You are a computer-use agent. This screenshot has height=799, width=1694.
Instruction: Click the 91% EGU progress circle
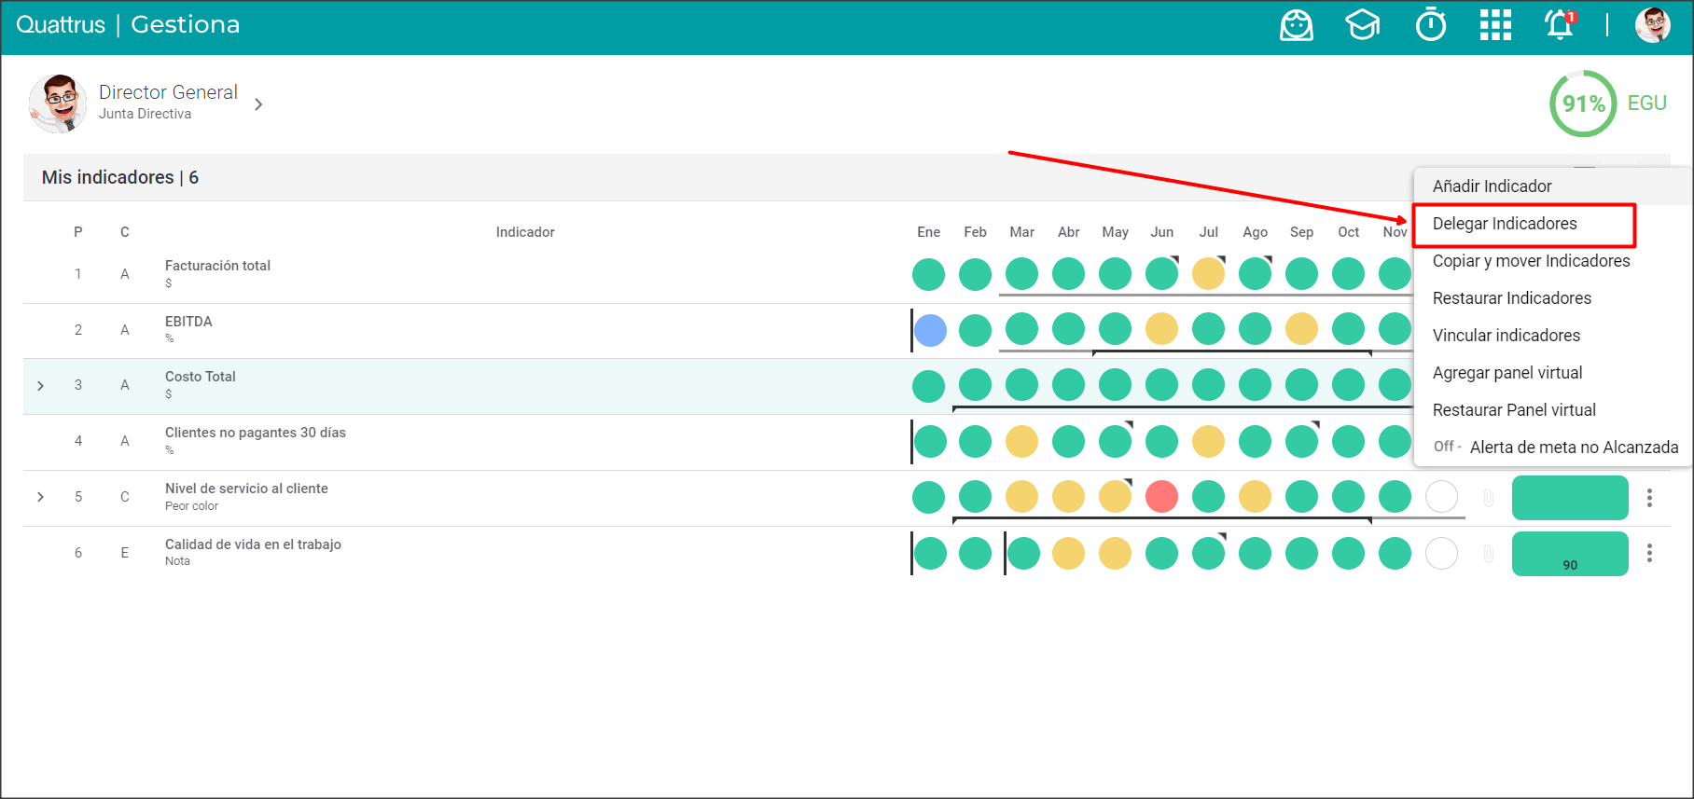(x=1582, y=103)
